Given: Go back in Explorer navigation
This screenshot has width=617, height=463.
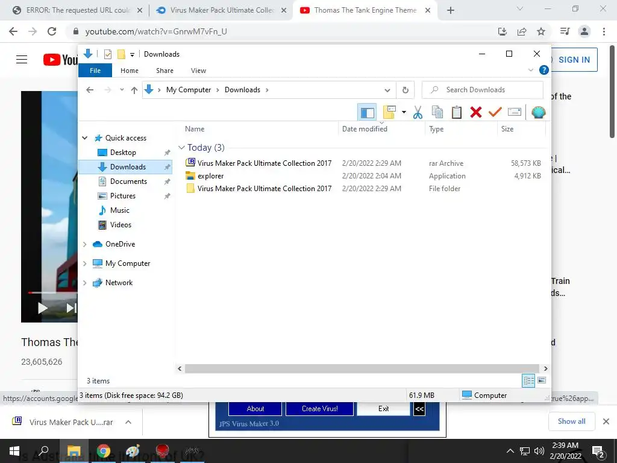Looking at the screenshot, I should [90, 90].
